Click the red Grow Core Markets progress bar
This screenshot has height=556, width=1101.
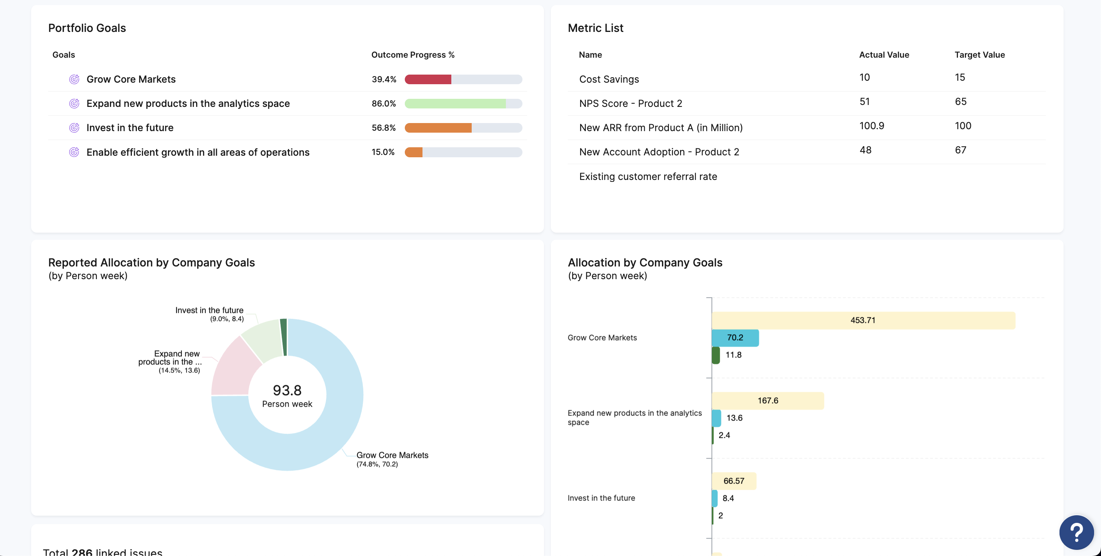click(x=428, y=80)
